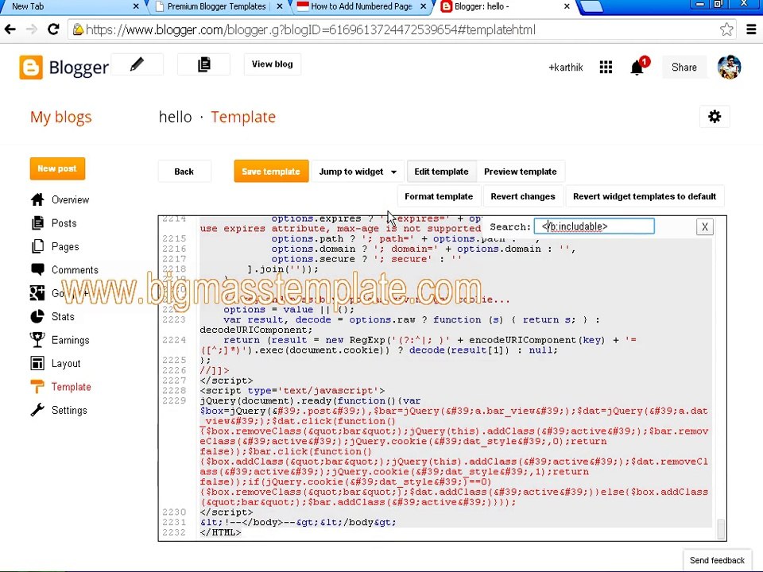Click the Save template button
The image size is (763, 572).
click(271, 172)
